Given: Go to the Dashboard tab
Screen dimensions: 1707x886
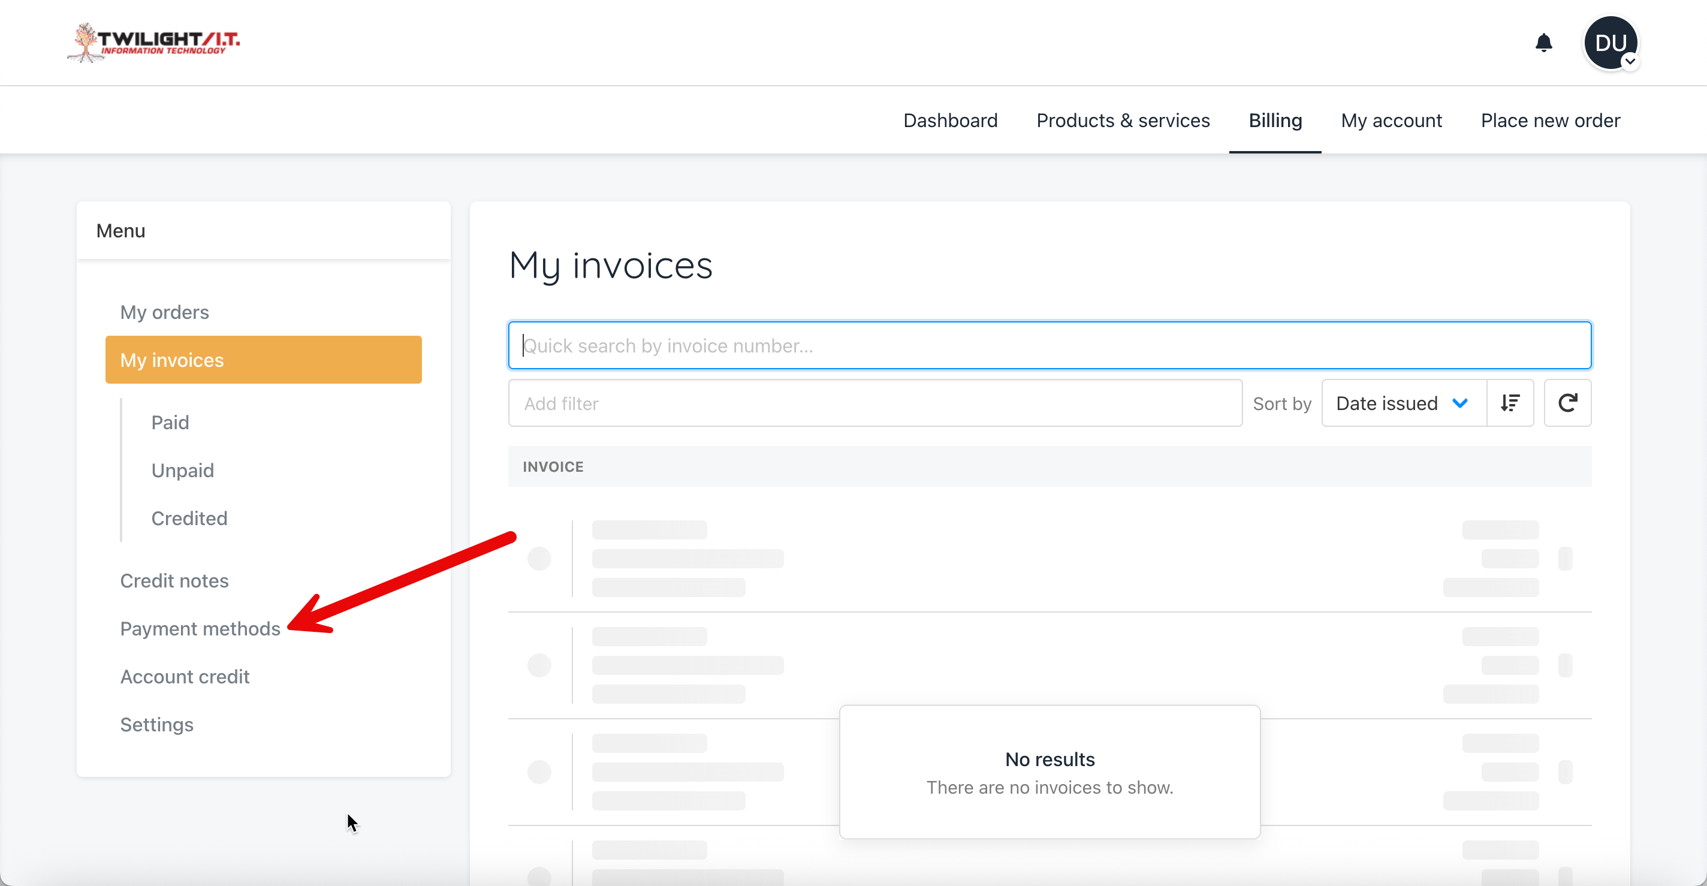Looking at the screenshot, I should pyautogui.click(x=949, y=120).
